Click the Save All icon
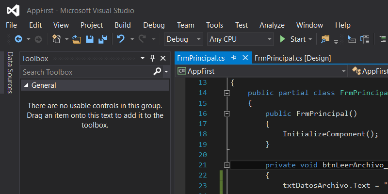This screenshot has height=194, width=388. pyautogui.click(x=102, y=39)
